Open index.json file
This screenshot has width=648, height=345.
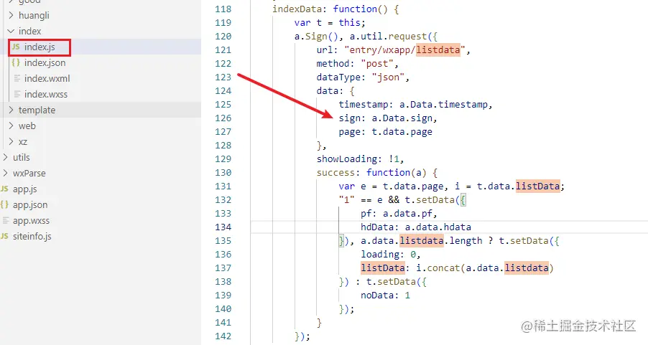coord(45,62)
